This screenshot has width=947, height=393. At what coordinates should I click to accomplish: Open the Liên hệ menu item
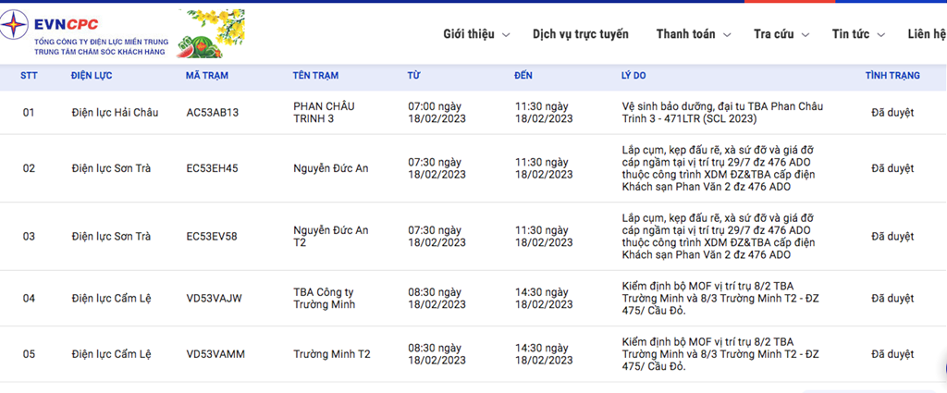pos(927,34)
